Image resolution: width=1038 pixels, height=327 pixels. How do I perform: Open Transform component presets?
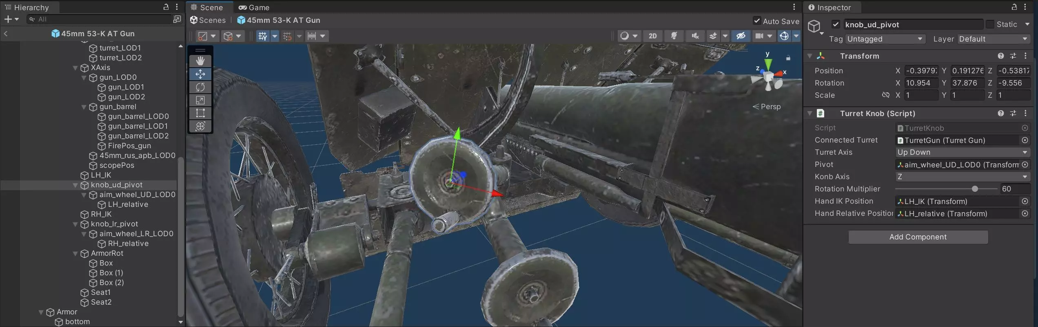[1013, 56]
